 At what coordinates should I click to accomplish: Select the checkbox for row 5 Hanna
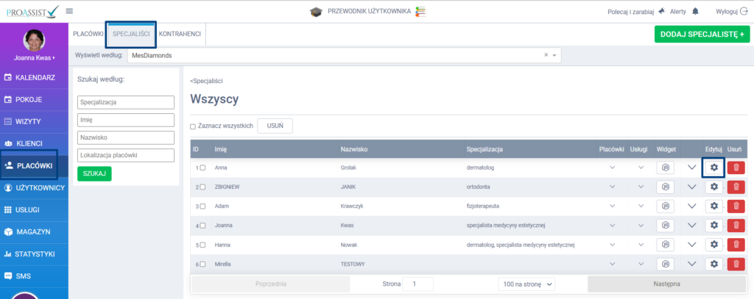(203, 245)
